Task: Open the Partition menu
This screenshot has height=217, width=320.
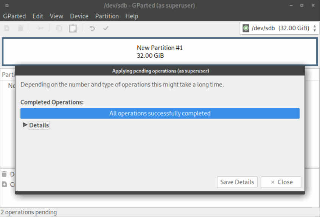Action: coord(107,16)
